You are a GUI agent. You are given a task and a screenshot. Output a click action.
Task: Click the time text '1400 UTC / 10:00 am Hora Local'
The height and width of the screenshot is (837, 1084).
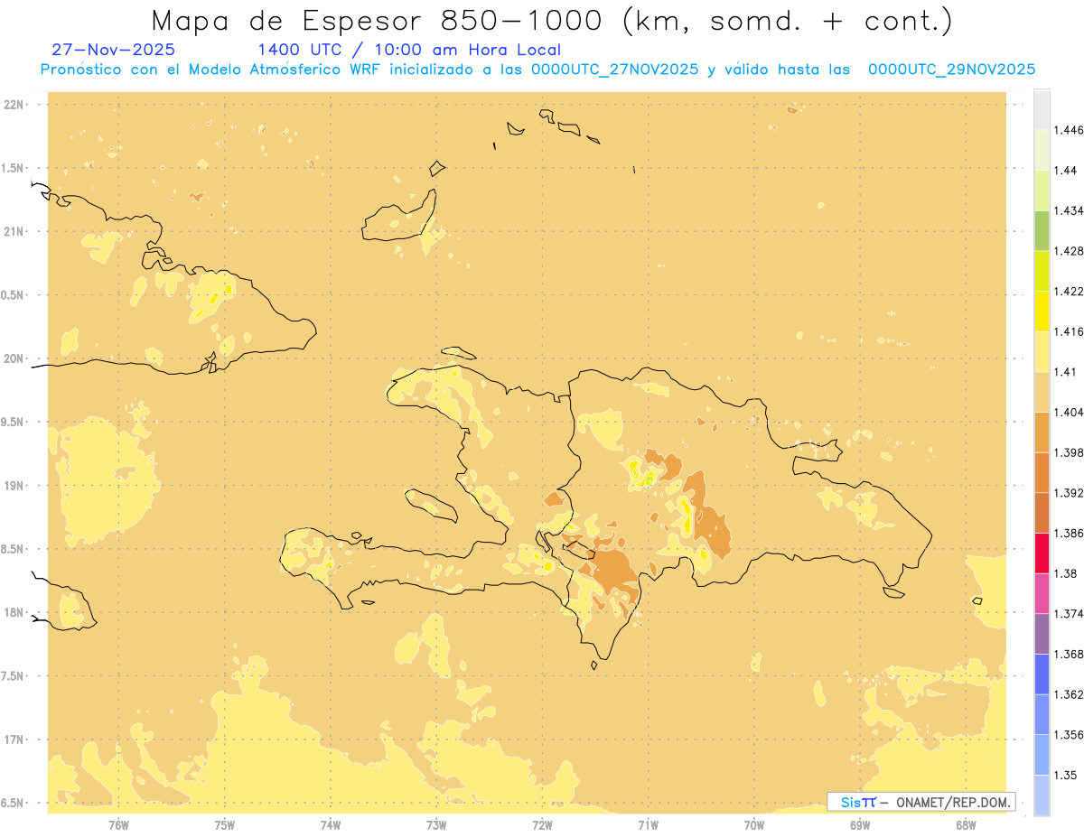coord(409,50)
